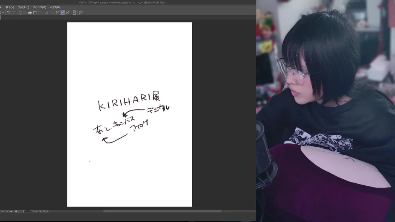Screen dimensions: 395x222
Task: Click the zoom in plus button
Action: [7, 212]
